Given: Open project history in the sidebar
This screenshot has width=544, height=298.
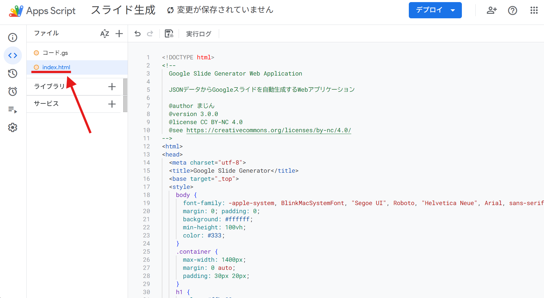Looking at the screenshot, I should click(x=13, y=73).
